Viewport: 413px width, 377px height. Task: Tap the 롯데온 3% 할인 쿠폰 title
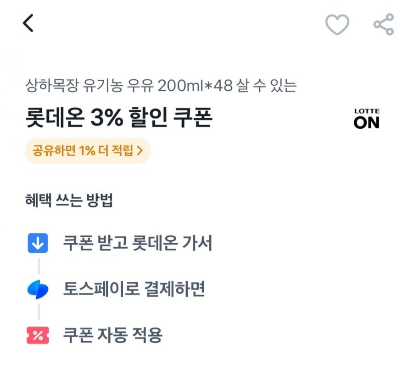118,119
